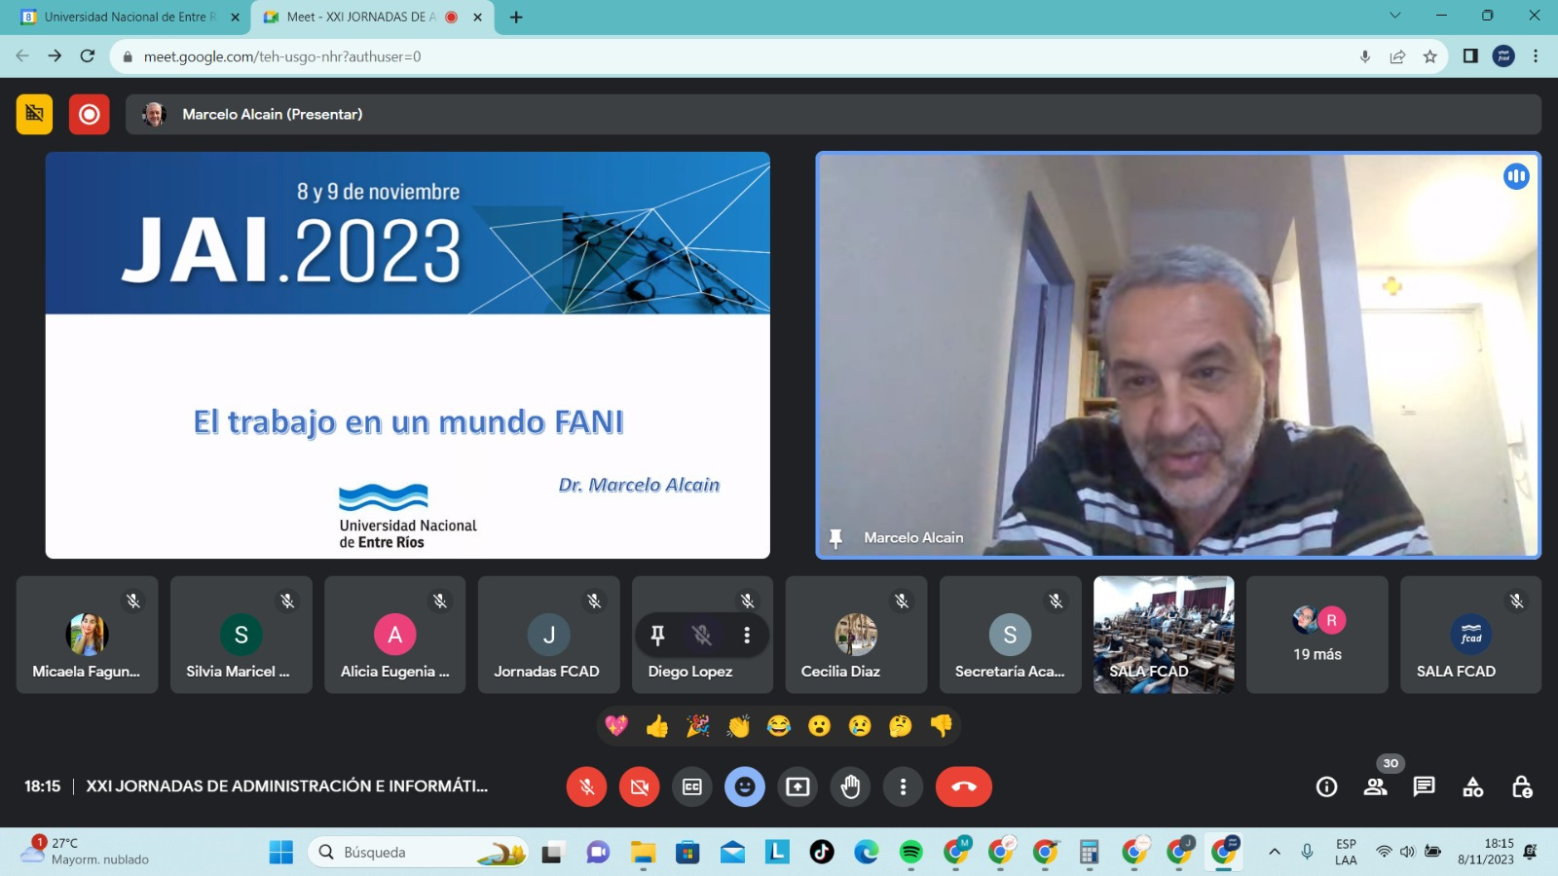The width and height of the screenshot is (1558, 876).
Task: Send the laughing face reaction
Action: pyautogui.click(x=779, y=726)
